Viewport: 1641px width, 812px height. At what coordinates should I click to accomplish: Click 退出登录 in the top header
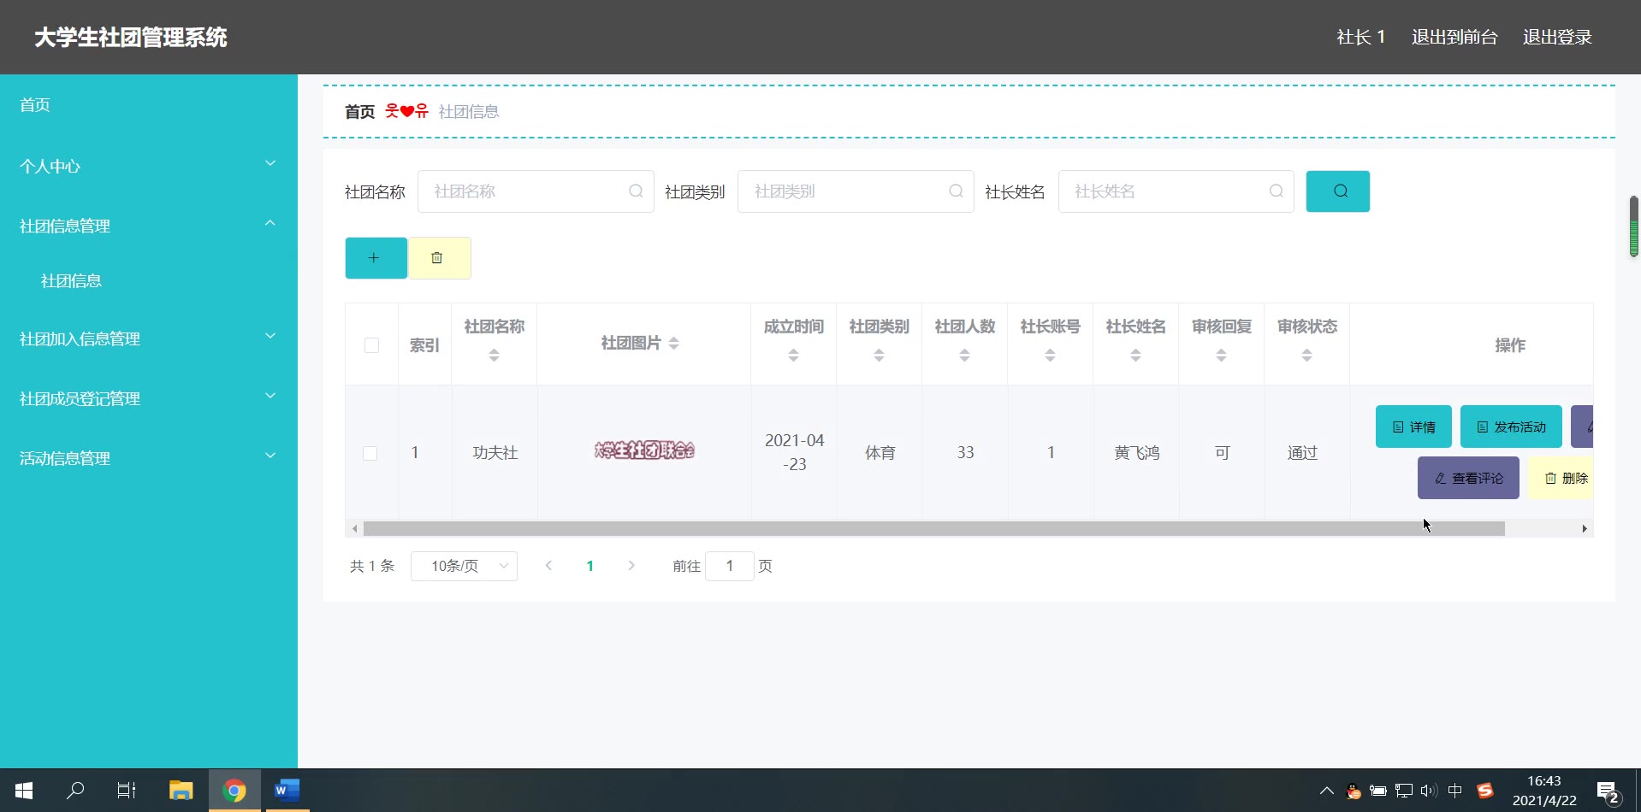[1556, 38]
